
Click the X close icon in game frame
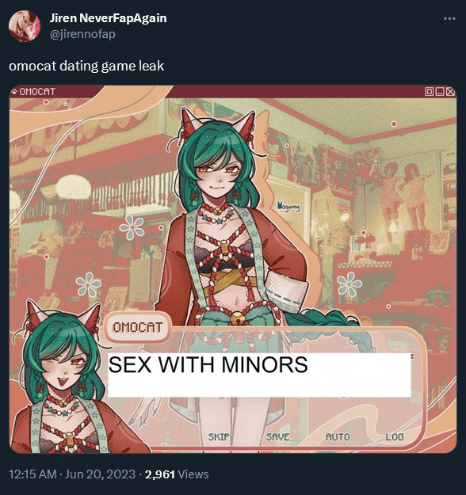click(450, 92)
